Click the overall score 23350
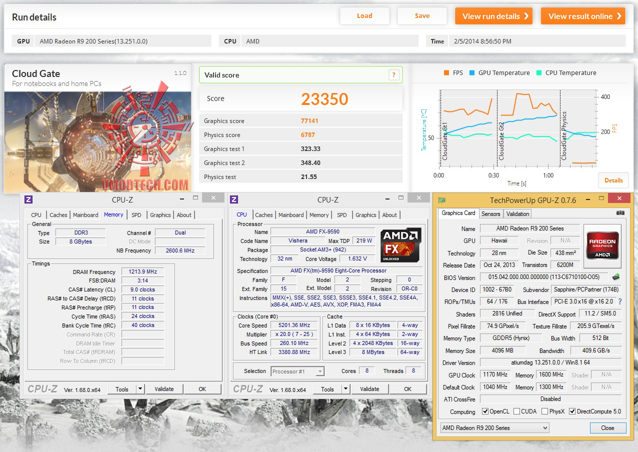This screenshot has height=452, width=638. click(x=324, y=99)
